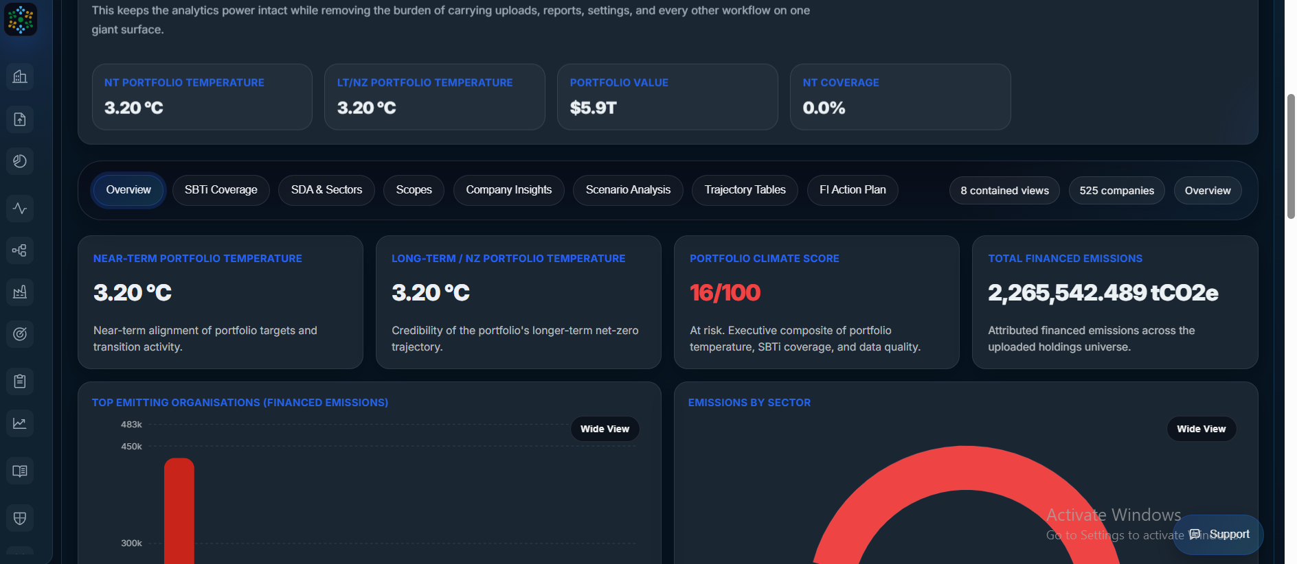The width and height of the screenshot is (1297, 564).
Task: Click the Near-Term Portfolio Temperature card
Action: tap(221, 302)
